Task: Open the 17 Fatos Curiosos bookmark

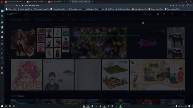Action: 58,9
